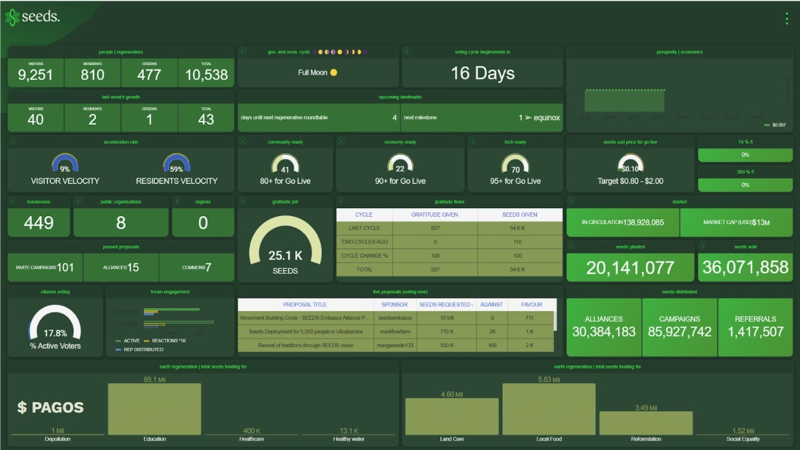
Task: Click the acceleration rate info icon
Action: point(12,141)
